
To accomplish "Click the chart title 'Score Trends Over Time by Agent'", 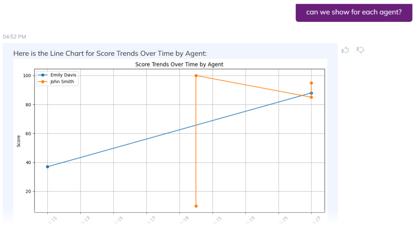I will click(x=179, y=64).
